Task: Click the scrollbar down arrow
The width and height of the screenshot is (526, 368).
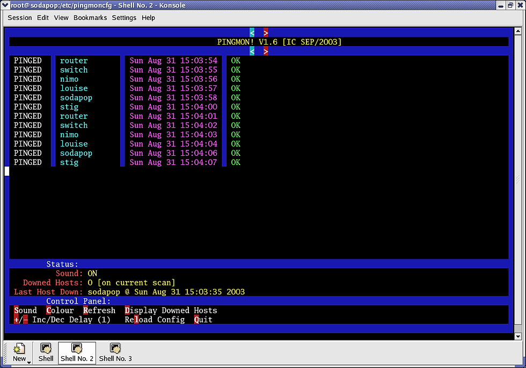Action: click(518, 336)
